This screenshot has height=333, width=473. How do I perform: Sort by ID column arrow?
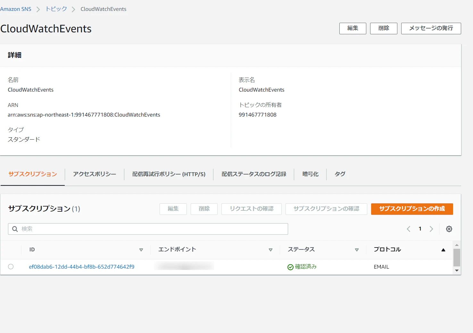(x=141, y=250)
